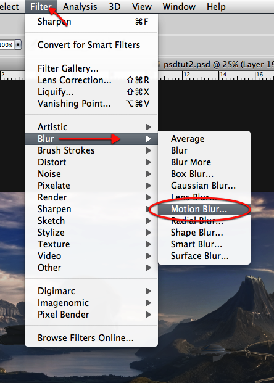Viewport: 274px width, 383px height.
Task: Select the psdtut2.psd document tab
Action: [215, 65]
